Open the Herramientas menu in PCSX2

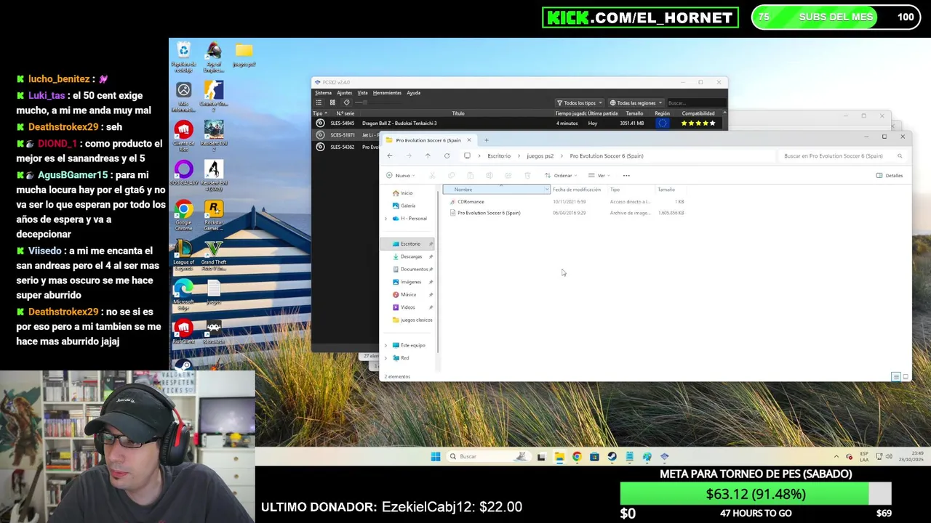tap(387, 92)
